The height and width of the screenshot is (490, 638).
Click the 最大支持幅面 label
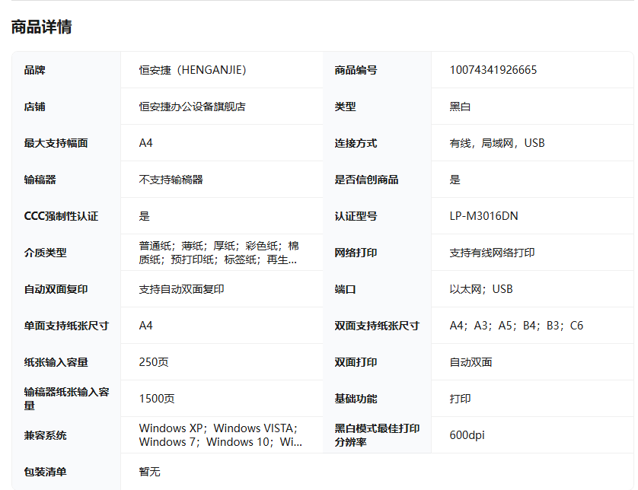[56, 143]
